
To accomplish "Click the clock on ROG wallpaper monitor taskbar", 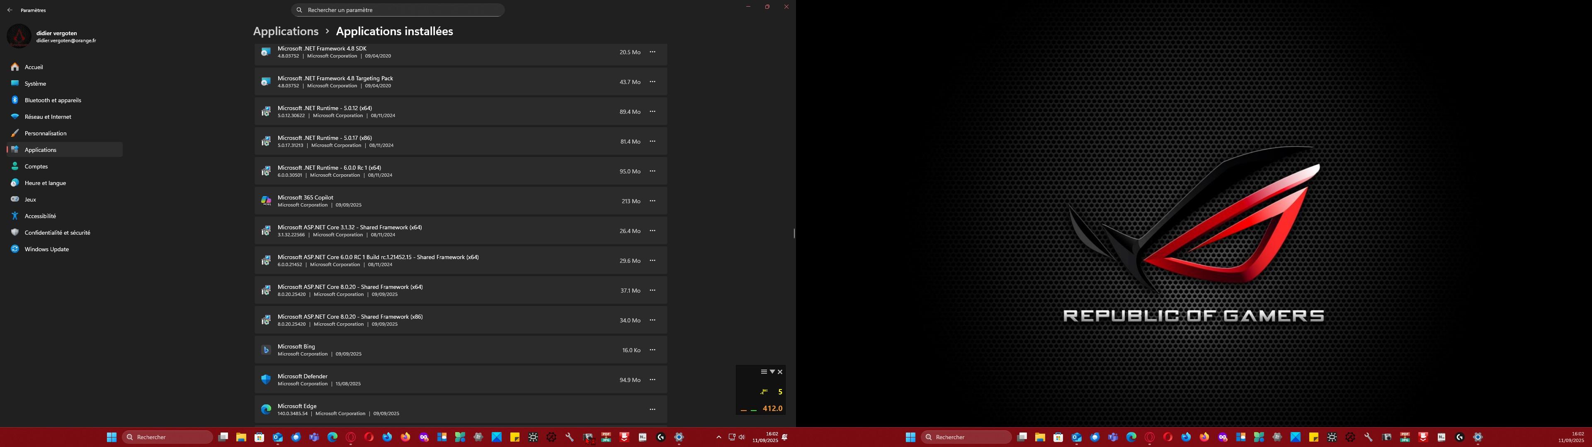I will click(1570, 437).
